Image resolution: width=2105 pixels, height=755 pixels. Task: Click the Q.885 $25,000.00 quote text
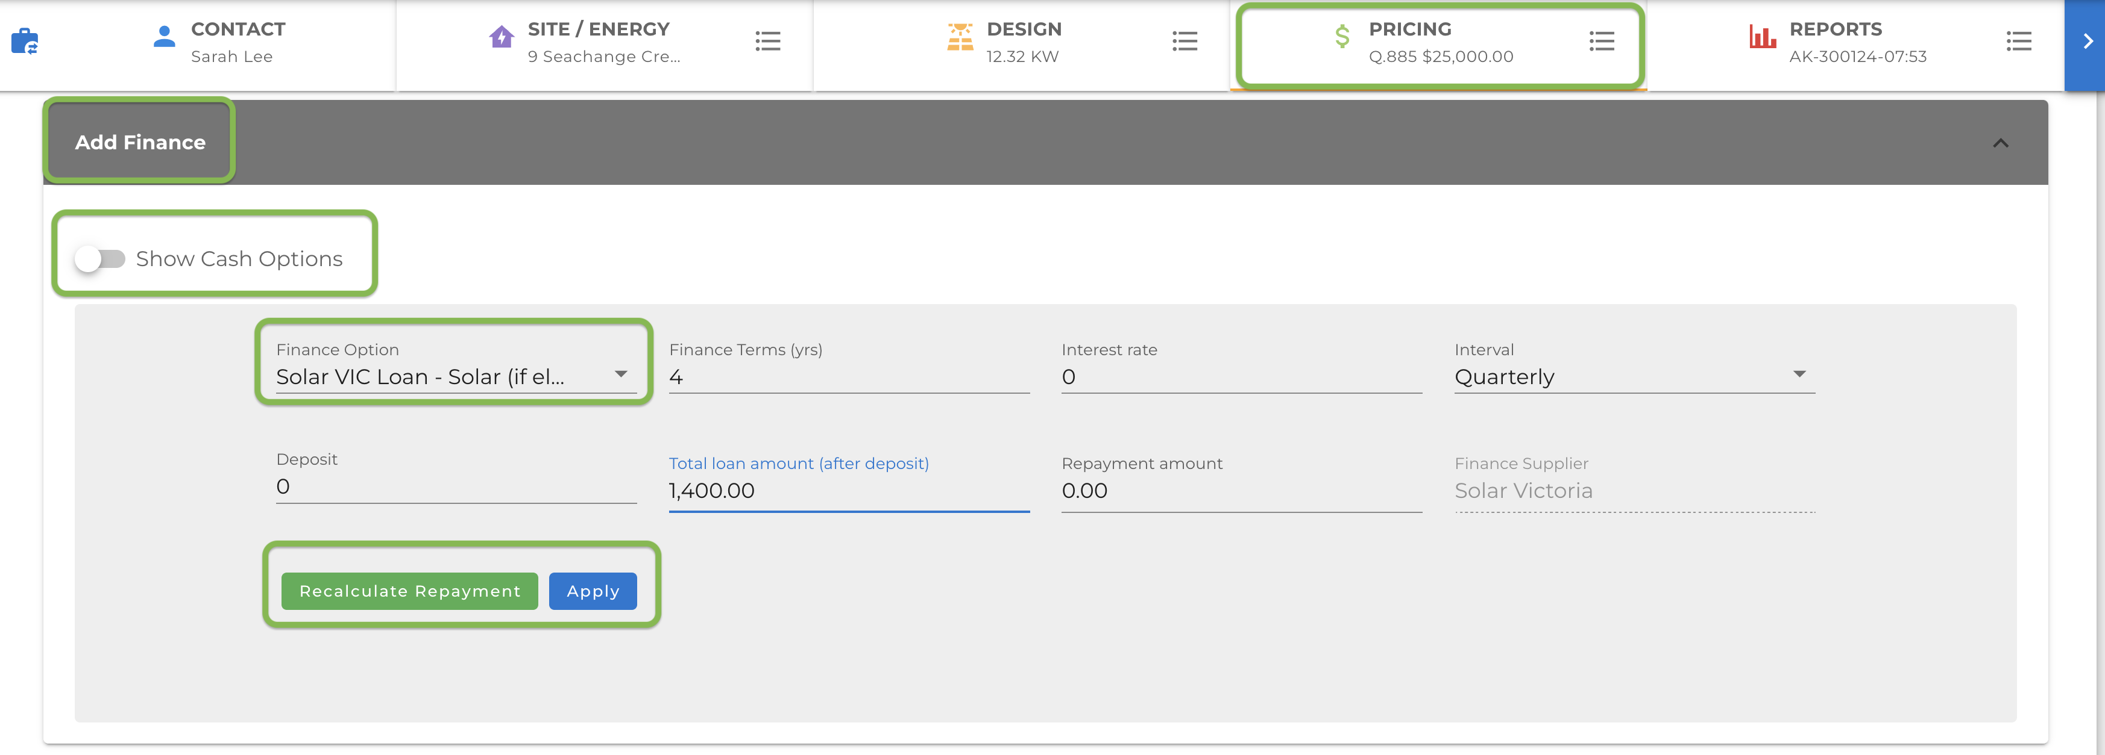point(1441,57)
